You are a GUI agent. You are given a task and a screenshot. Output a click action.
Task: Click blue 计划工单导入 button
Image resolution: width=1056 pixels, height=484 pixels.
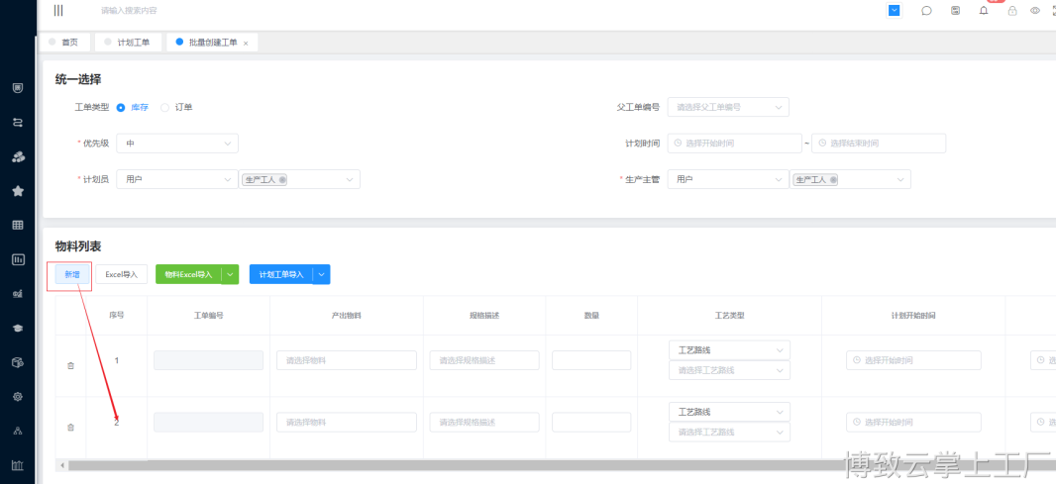281,274
